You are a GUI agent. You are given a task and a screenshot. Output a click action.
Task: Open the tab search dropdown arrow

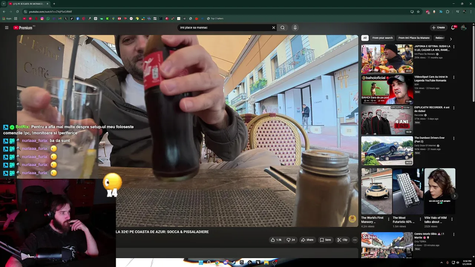(x=3, y=4)
